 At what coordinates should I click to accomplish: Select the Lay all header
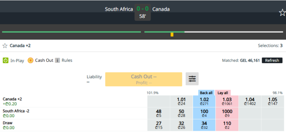pos(223,93)
